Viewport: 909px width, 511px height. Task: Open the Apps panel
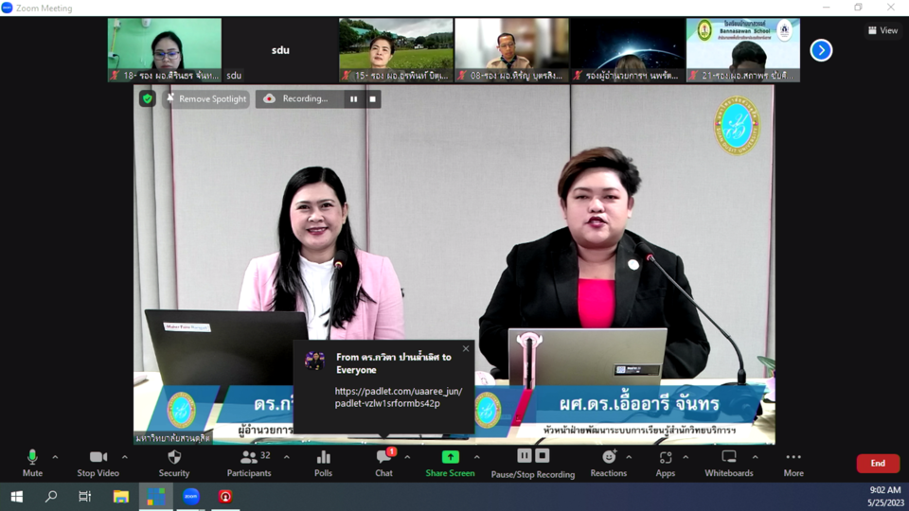tap(665, 462)
